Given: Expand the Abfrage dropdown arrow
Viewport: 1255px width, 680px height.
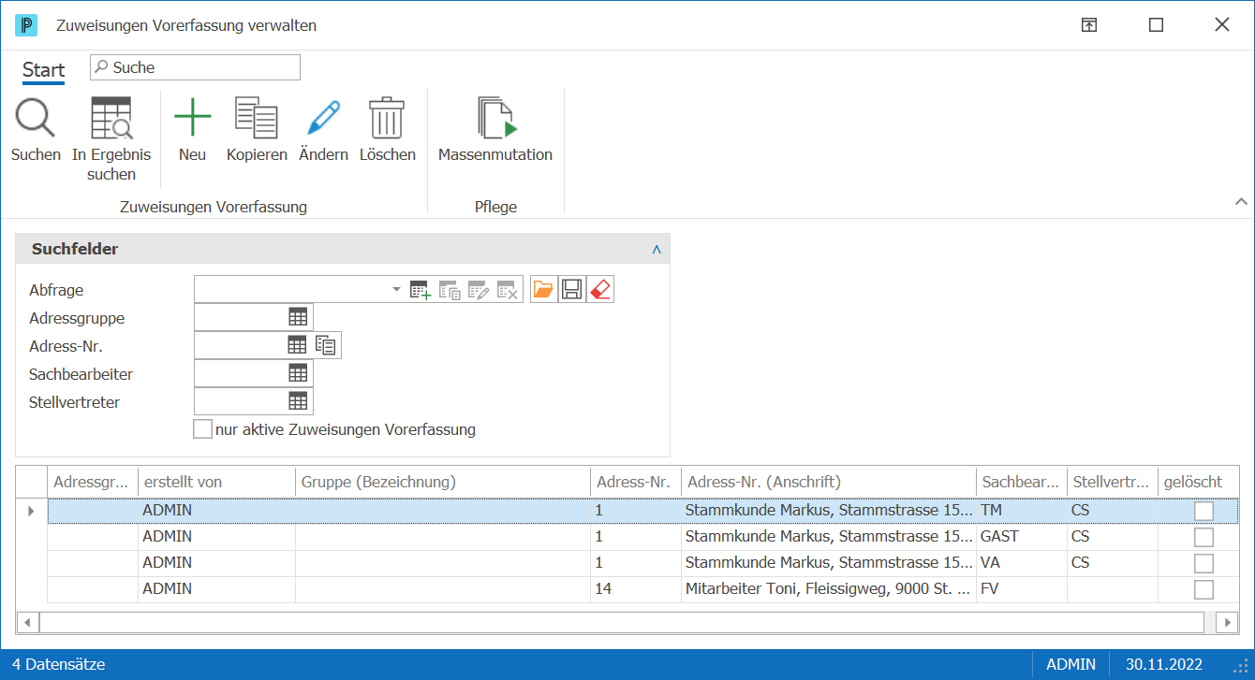Looking at the screenshot, I should point(396,290).
